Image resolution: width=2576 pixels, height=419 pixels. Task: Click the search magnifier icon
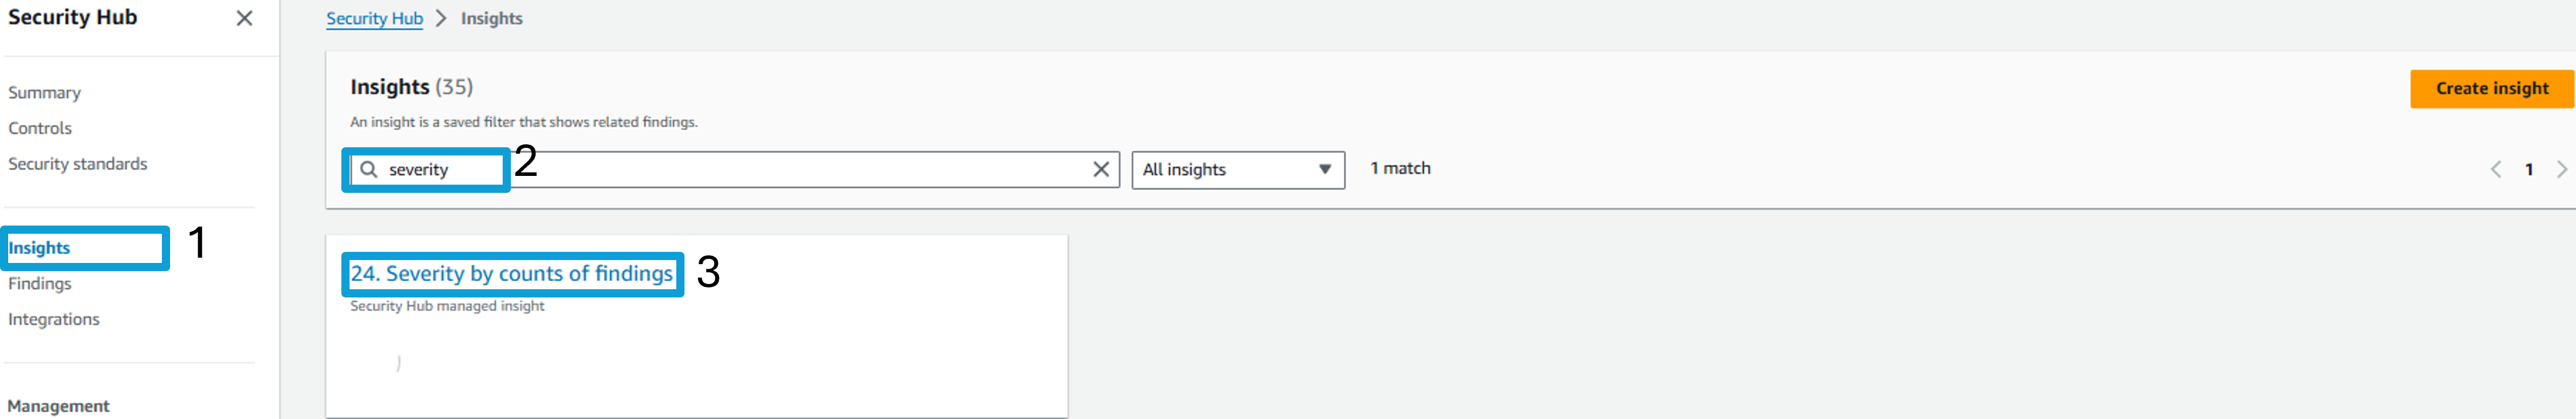pyautogui.click(x=369, y=170)
